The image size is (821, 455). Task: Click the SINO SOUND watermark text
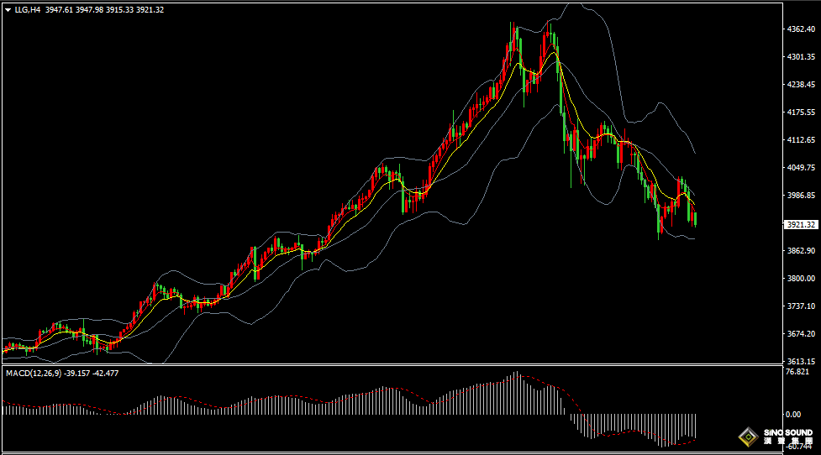[788, 433]
